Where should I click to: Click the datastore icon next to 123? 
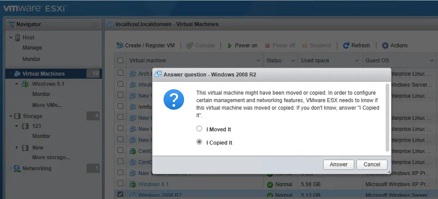(x=25, y=126)
